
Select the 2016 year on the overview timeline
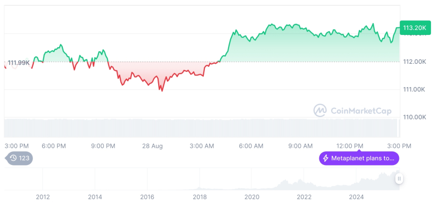147,196
